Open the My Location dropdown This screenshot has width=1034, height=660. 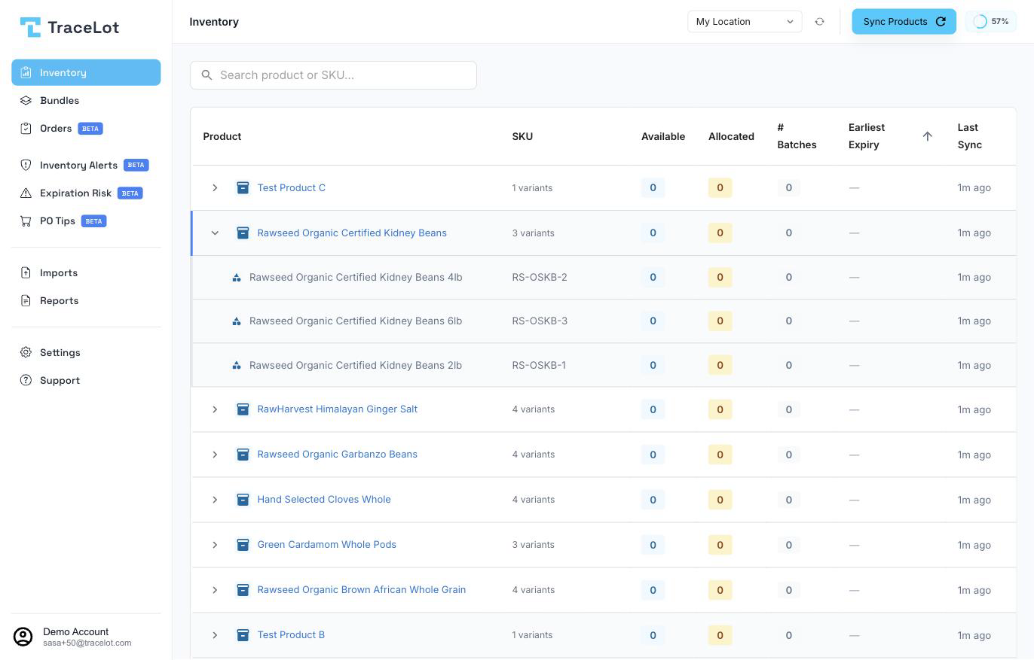coord(745,22)
